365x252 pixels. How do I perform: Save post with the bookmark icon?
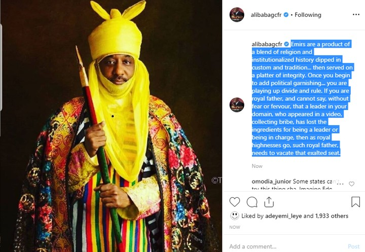click(x=355, y=202)
